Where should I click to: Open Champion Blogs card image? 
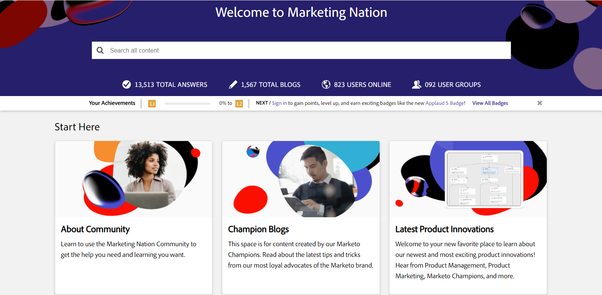[x=301, y=179]
